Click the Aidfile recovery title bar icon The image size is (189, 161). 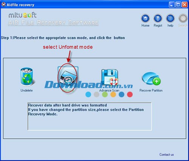(3, 5)
